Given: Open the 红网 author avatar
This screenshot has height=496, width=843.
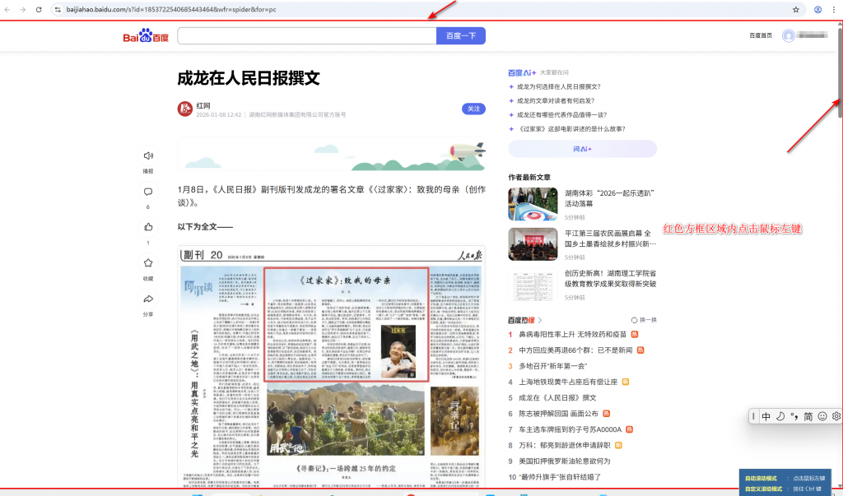Looking at the screenshot, I should (x=185, y=109).
